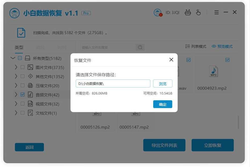
Task: Switch to the 时间 tab
Action: click(62, 47)
